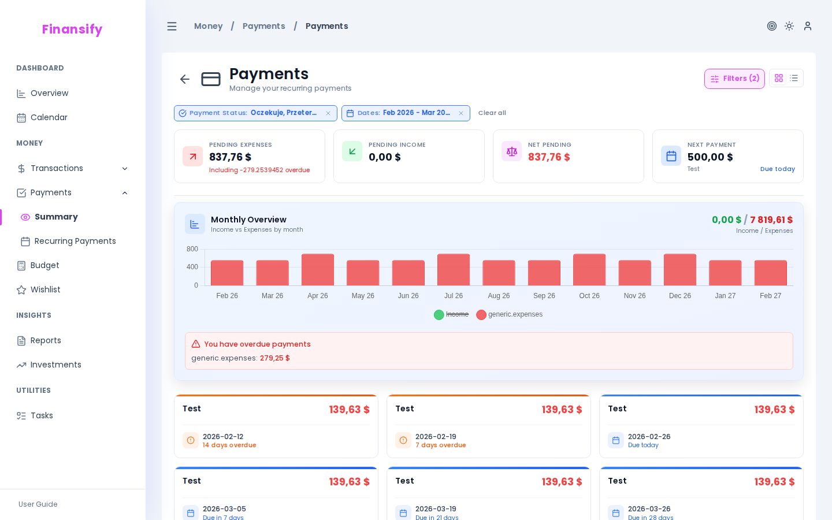Select Summary under Payments

(56, 217)
